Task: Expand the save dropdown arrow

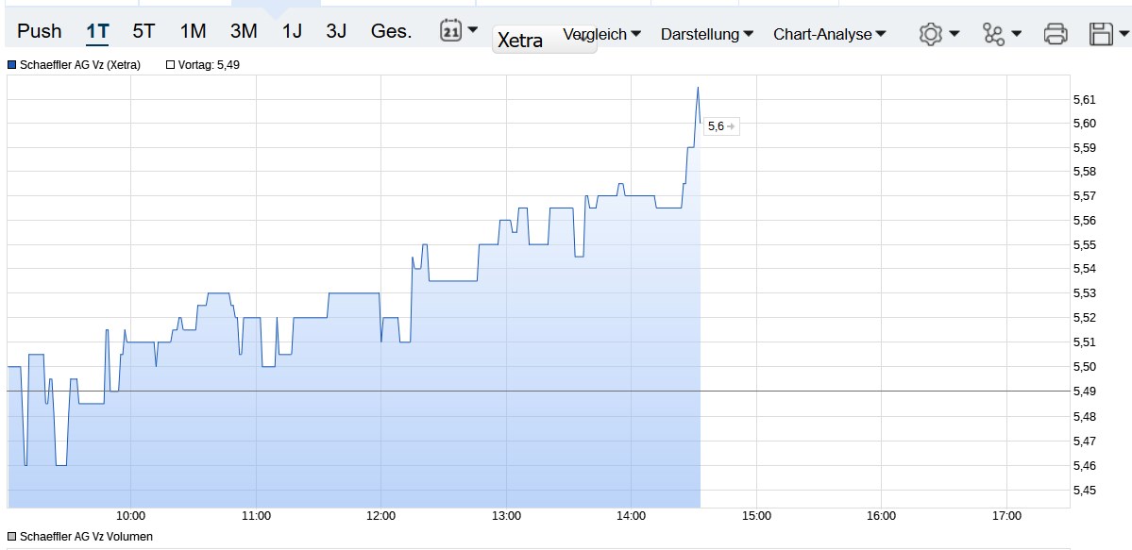Action: coord(1124,33)
